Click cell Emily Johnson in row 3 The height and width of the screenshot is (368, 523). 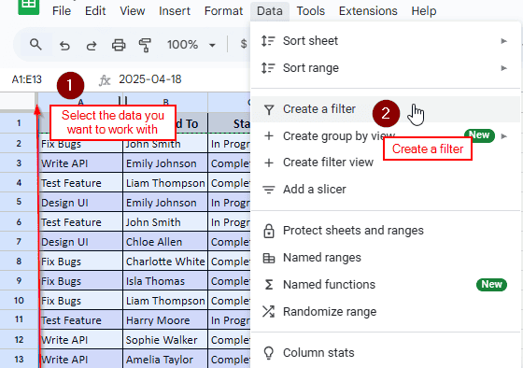point(165,163)
